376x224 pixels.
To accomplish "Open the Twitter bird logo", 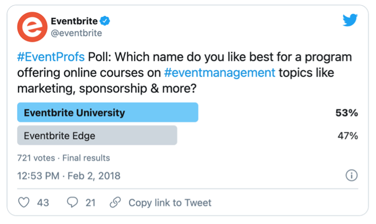I will (350, 19).
